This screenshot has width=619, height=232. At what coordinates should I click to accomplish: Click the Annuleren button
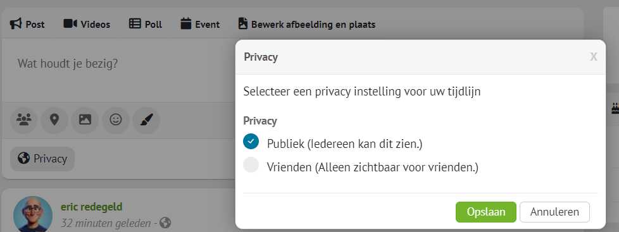pos(554,212)
